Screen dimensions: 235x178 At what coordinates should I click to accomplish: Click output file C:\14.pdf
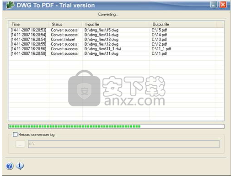point(159,35)
